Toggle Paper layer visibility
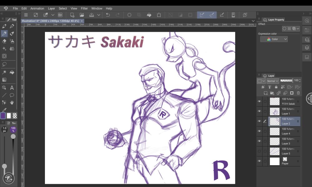Screen dimensions: 312x187 [x=259, y=161]
